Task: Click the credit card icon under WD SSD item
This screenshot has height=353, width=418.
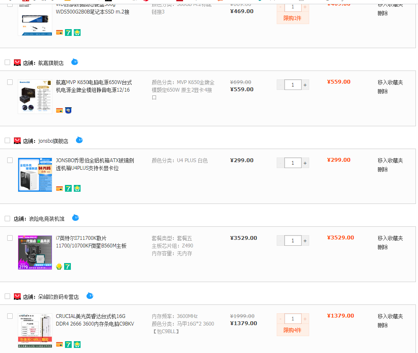Action: tap(59, 33)
